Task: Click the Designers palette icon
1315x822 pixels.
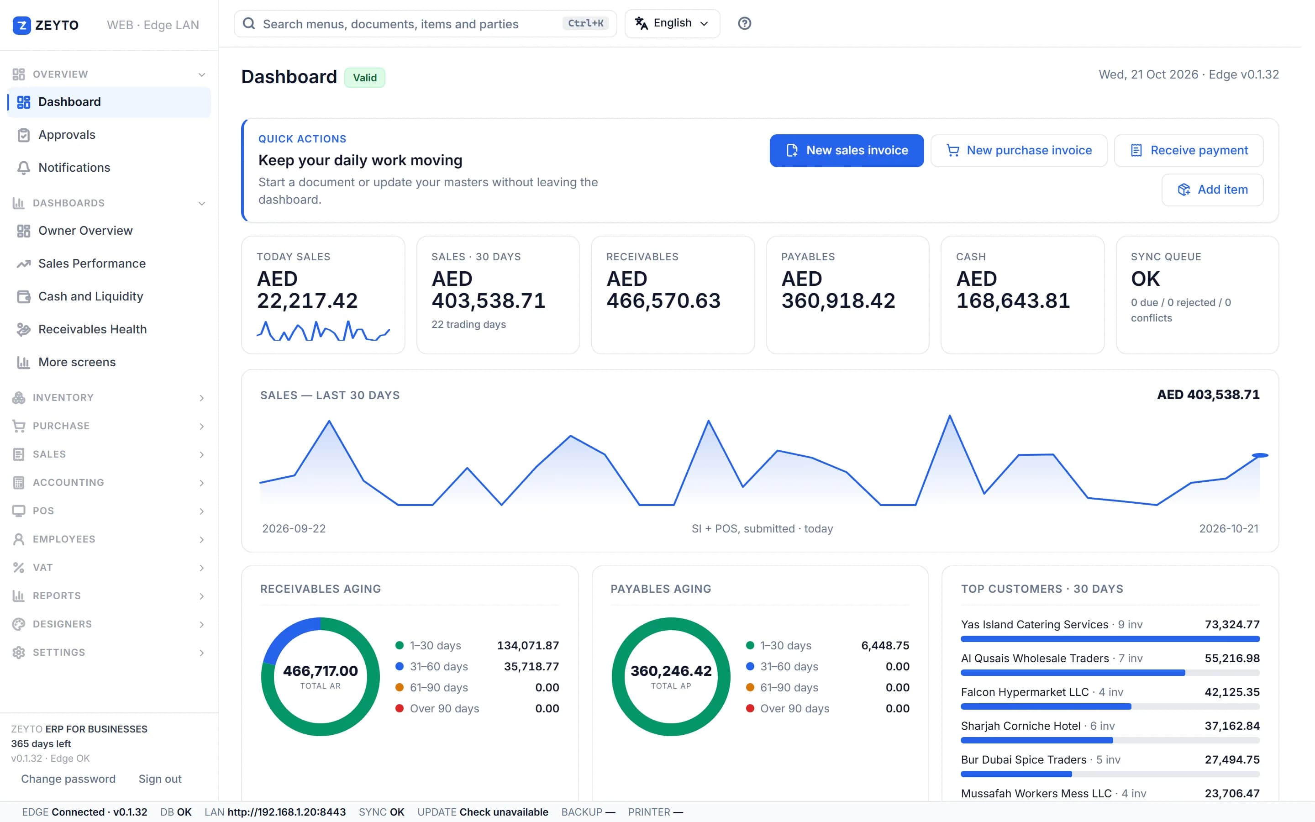Action: click(18, 624)
